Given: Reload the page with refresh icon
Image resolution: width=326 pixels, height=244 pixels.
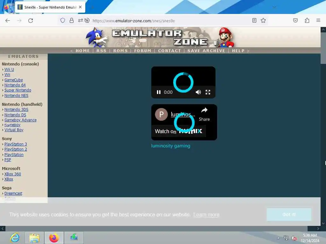Looking at the screenshot, I should click(x=31, y=21).
